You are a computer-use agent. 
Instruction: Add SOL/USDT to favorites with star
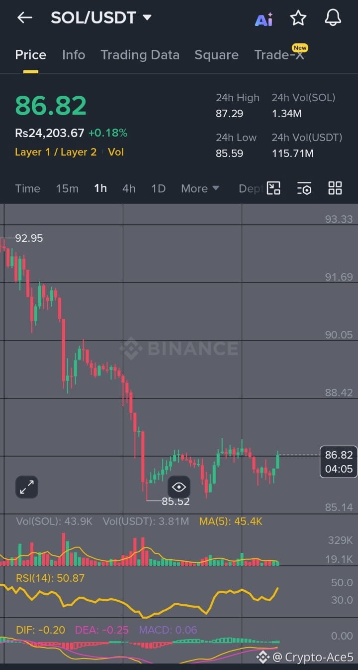pyautogui.click(x=298, y=18)
